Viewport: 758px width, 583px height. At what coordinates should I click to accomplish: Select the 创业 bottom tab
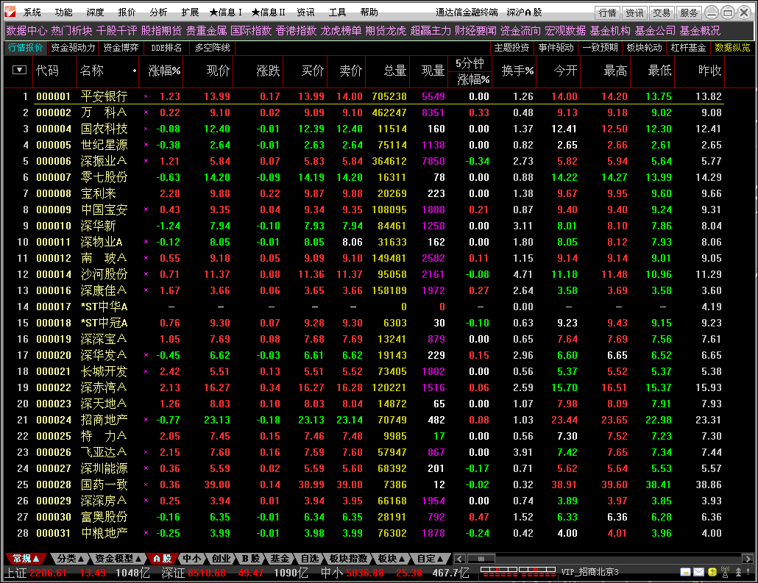[221, 559]
